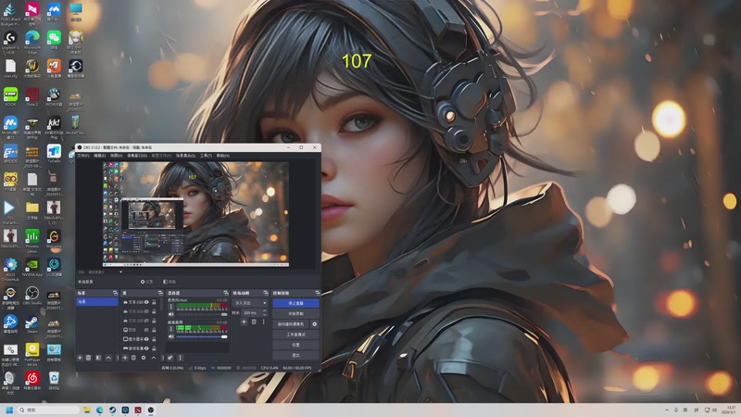The image size is (741, 417).
Task: Open PotPlayer 64 bit desktop icon
Action: point(32,350)
